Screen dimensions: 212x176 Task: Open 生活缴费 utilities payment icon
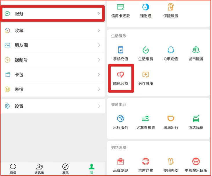[146, 50]
